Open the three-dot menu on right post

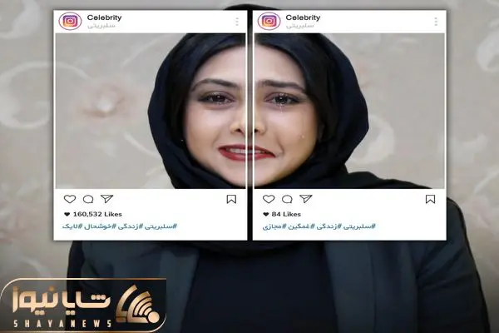pos(436,22)
